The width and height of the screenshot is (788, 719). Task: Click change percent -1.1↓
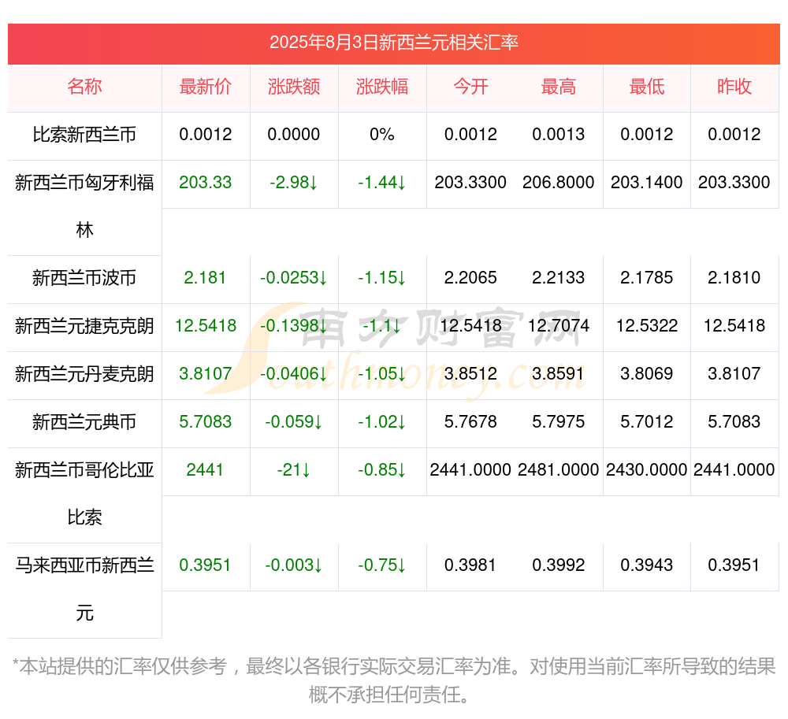point(382,326)
